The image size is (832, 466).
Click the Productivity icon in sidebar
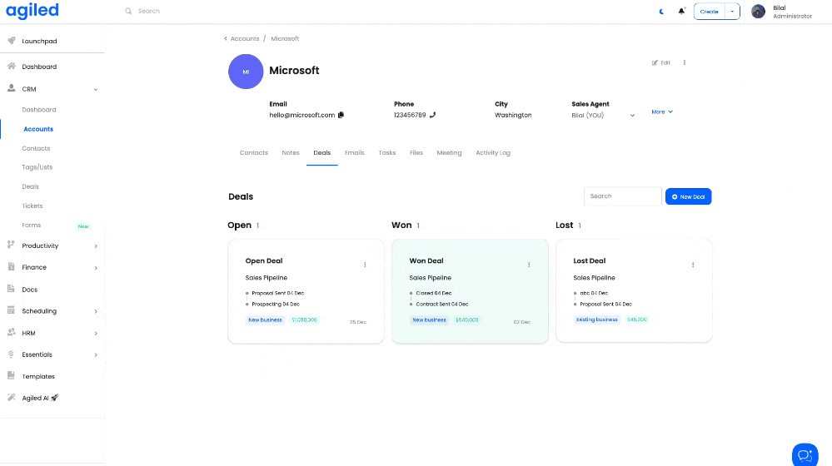[x=11, y=245]
